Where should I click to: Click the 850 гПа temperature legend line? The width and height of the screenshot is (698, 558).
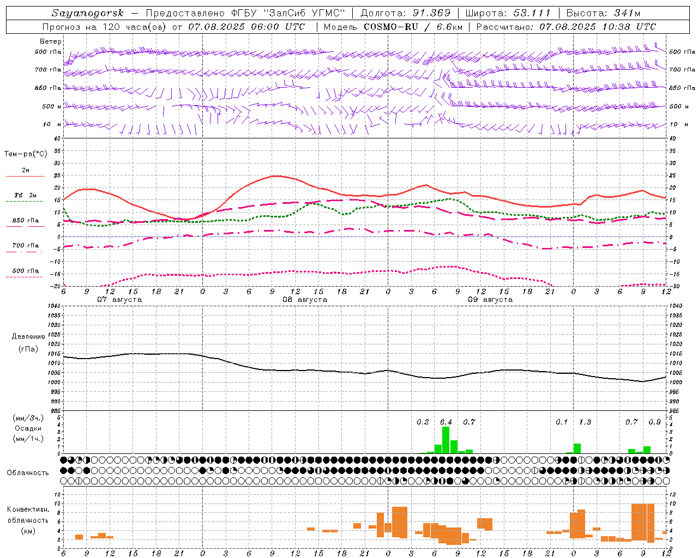pos(25,227)
